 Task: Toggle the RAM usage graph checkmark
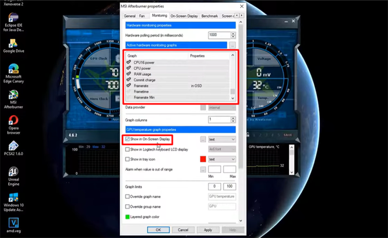pyautogui.click(x=129, y=74)
